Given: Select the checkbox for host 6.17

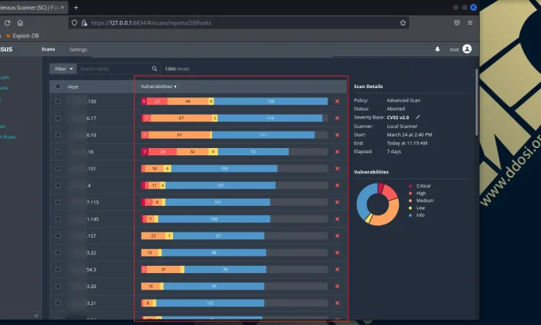Looking at the screenshot, I should (x=58, y=118).
